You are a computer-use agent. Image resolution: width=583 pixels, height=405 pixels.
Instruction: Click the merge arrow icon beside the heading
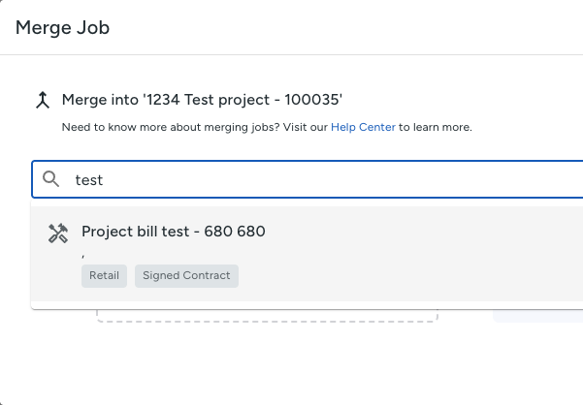tap(42, 100)
